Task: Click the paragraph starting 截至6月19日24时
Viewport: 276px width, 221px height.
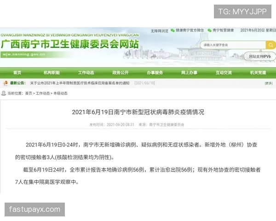Action: pyautogui.click(x=138, y=176)
